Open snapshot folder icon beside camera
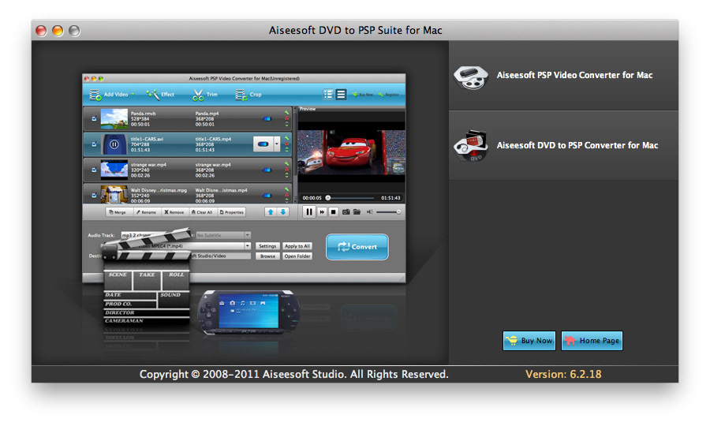The height and width of the screenshot is (426, 710). click(x=357, y=211)
